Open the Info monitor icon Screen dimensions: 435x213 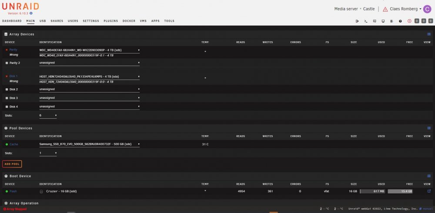pos(383,21)
